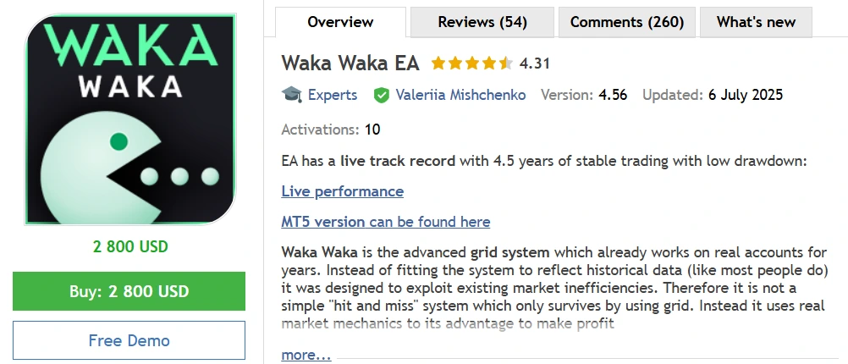Open the Waka Waka product logo image

click(130, 120)
